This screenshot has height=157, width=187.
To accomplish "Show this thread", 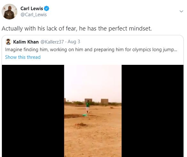I will coord(23,57).
